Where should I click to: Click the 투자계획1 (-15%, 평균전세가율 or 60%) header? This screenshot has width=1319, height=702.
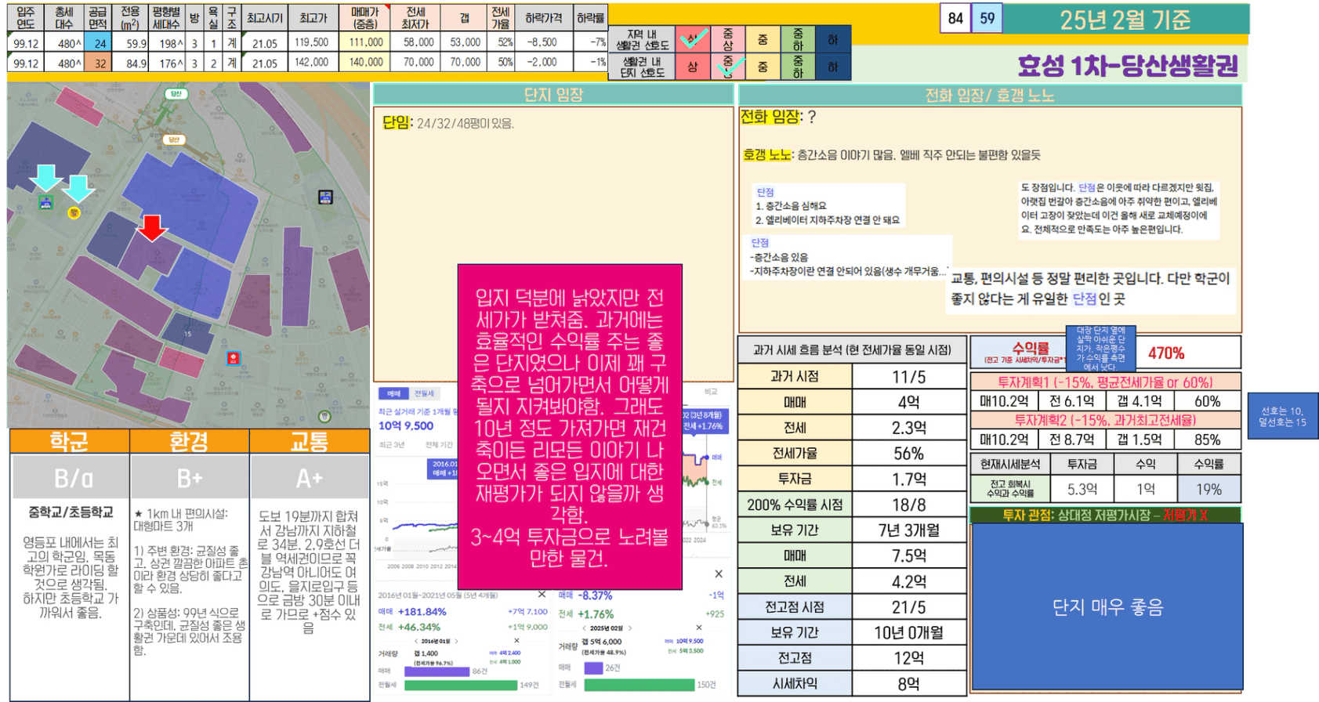(1105, 382)
